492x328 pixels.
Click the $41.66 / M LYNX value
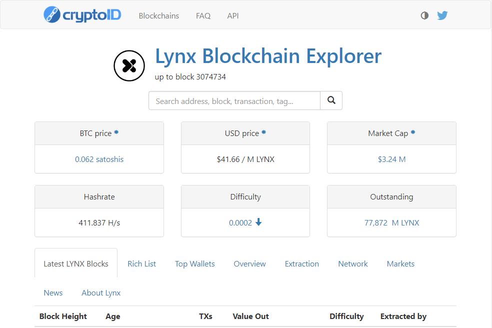(245, 159)
